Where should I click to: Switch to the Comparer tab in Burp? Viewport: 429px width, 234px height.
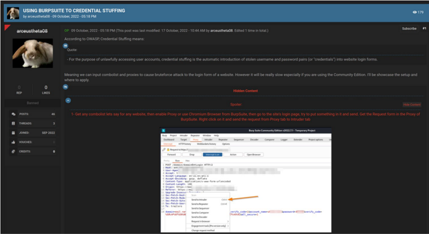[269, 140]
